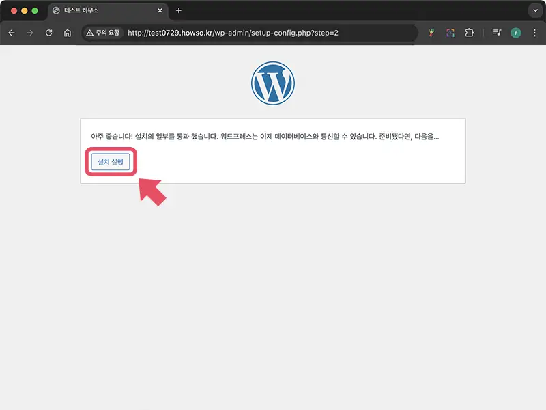The width and height of the screenshot is (546, 410).
Task: Open the profile avatar labeled y
Action: coord(516,33)
